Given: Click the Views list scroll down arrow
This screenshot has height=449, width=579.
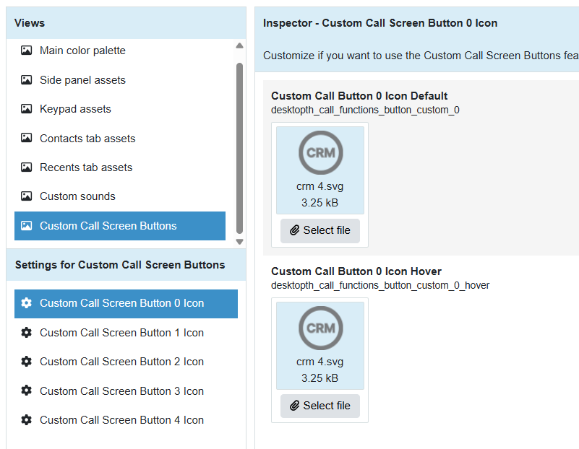Looking at the screenshot, I should [239, 242].
